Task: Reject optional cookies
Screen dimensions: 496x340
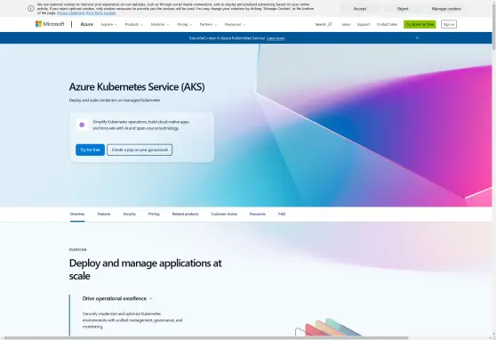Action: [403, 9]
